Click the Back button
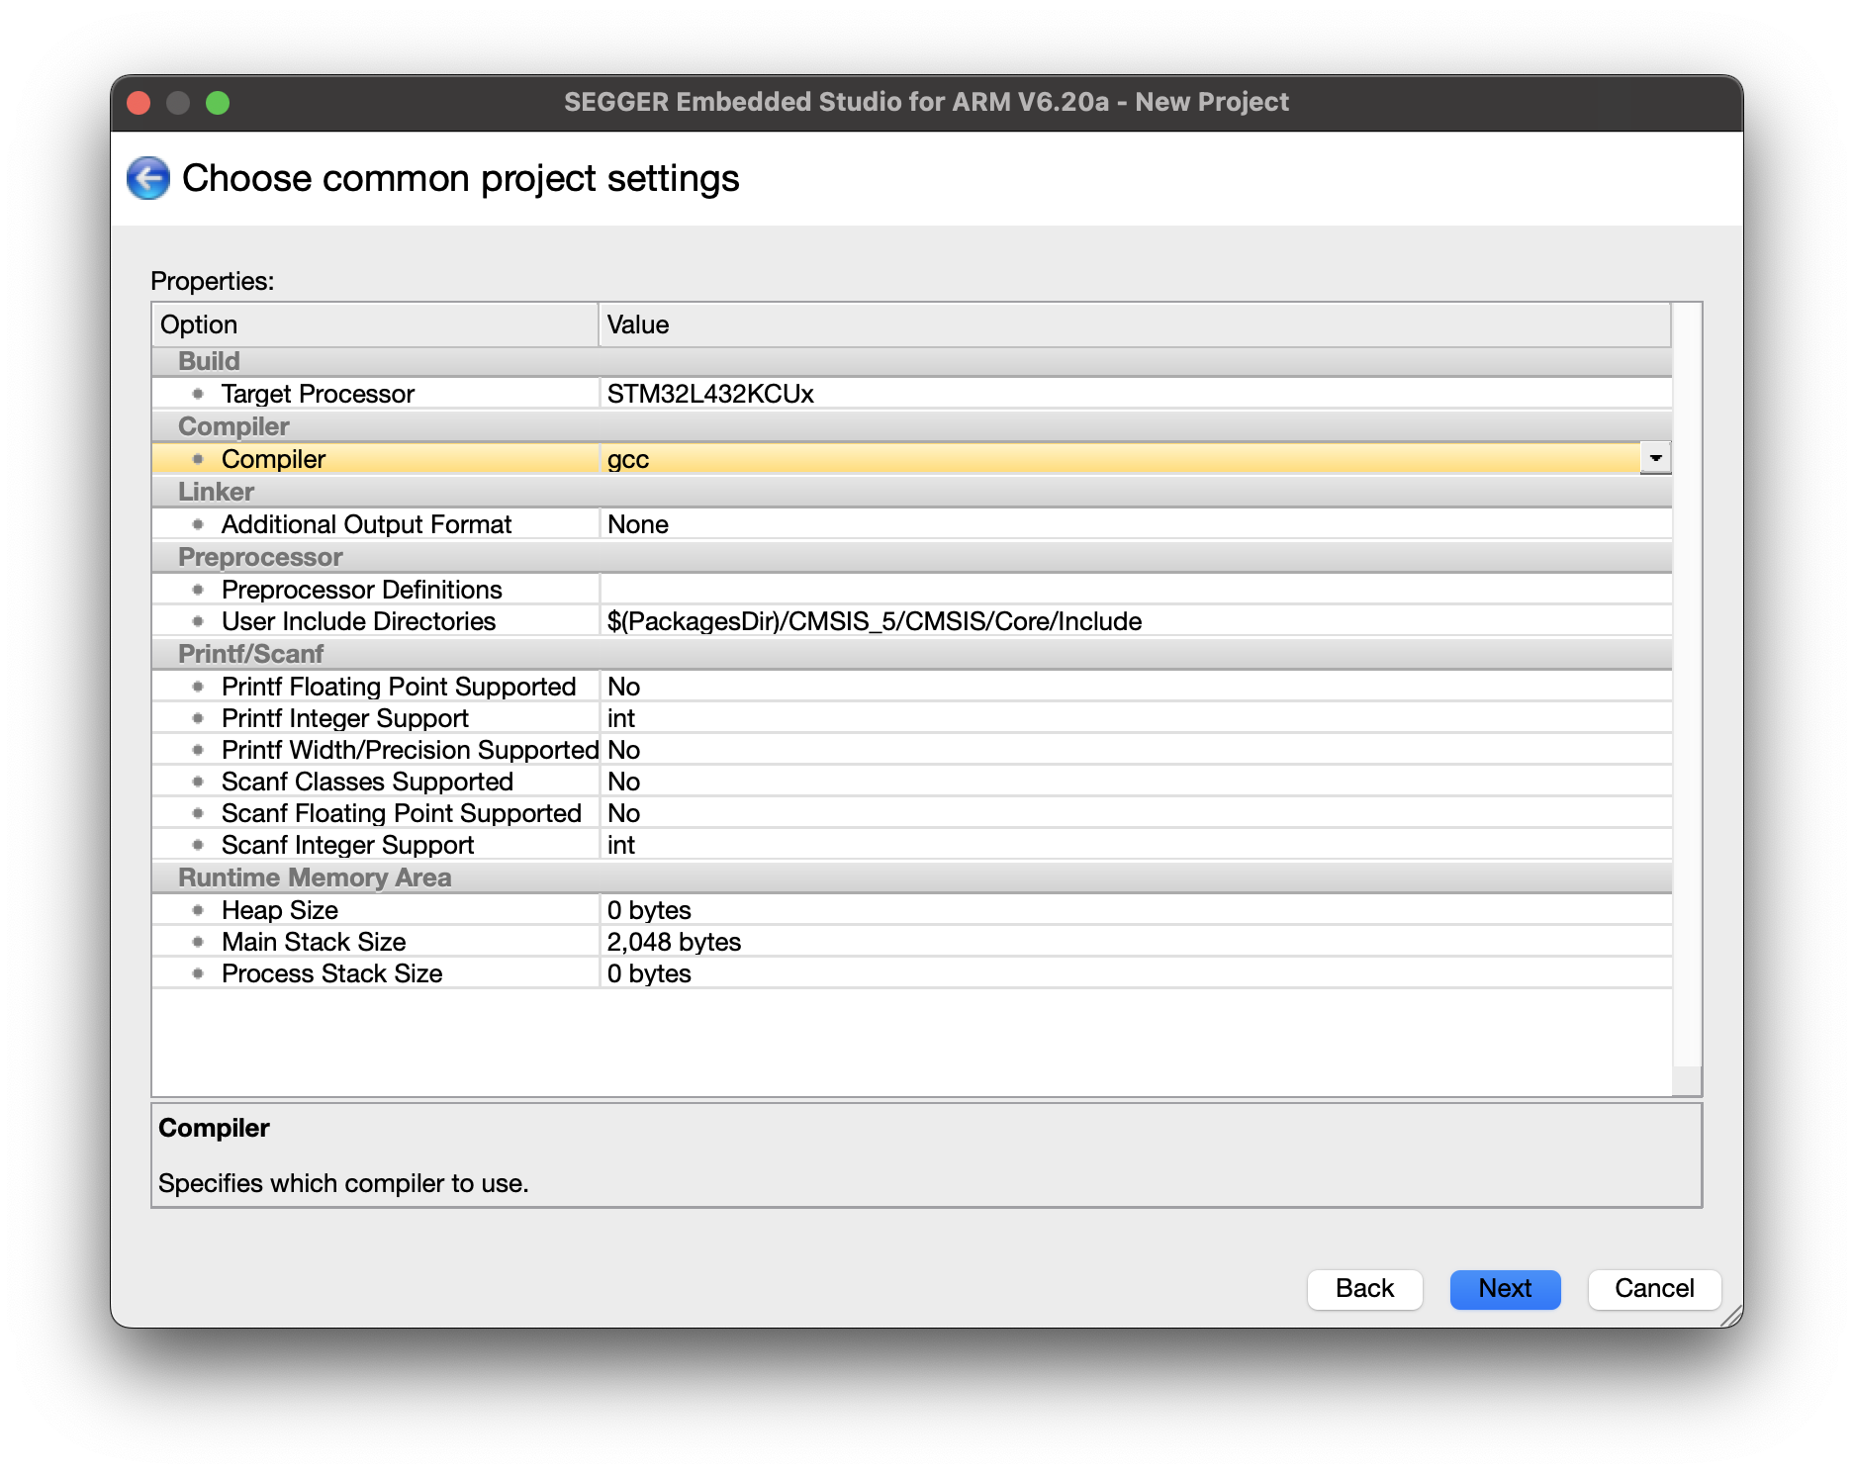 (1364, 1288)
